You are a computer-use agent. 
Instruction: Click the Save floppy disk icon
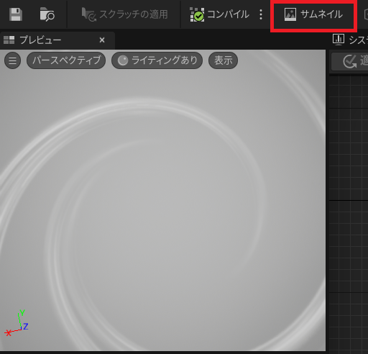point(16,14)
